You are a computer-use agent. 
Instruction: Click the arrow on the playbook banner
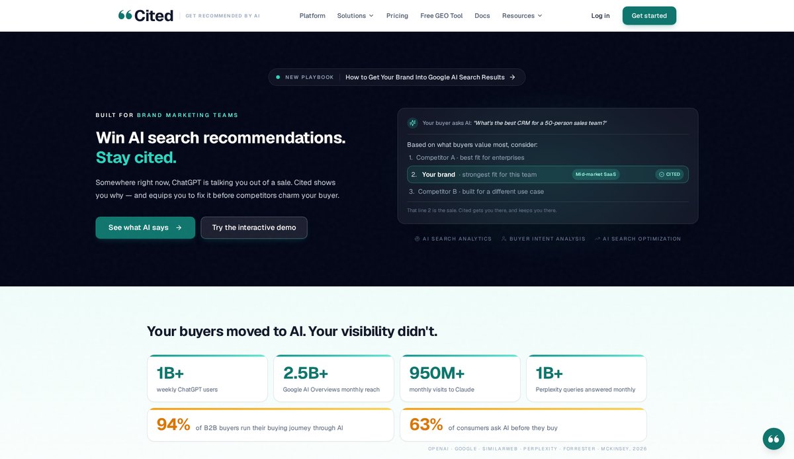pos(512,77)
